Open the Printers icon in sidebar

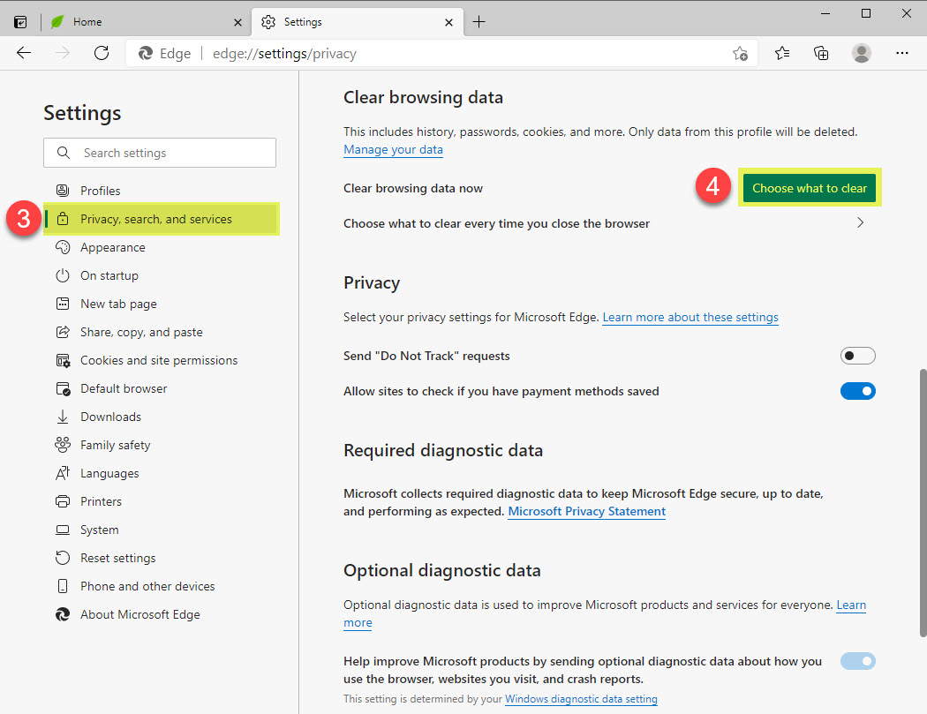coord(61,501)
